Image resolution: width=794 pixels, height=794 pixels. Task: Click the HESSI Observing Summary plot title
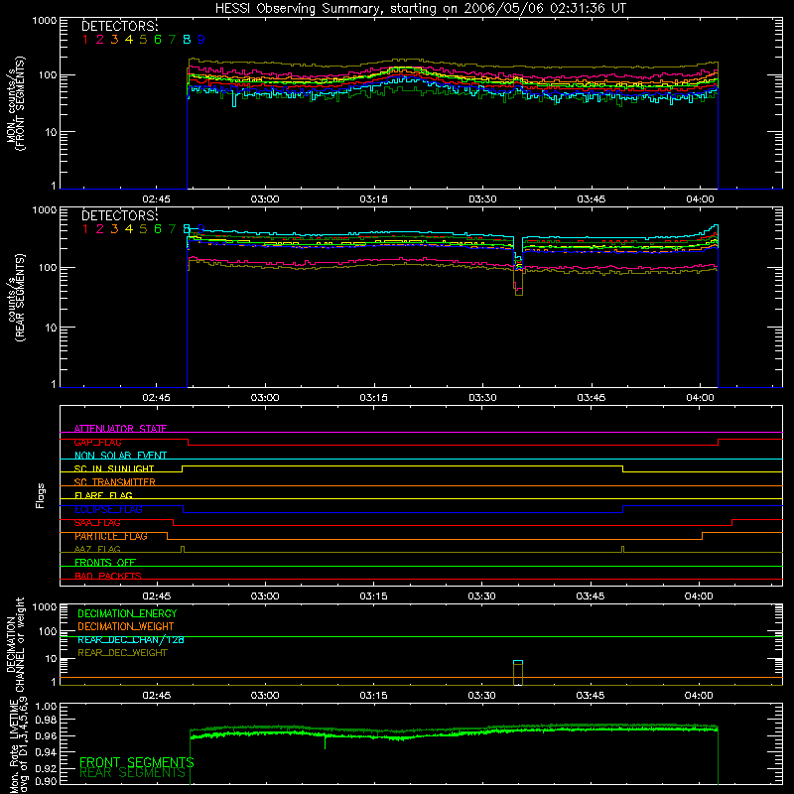point(421,9)
